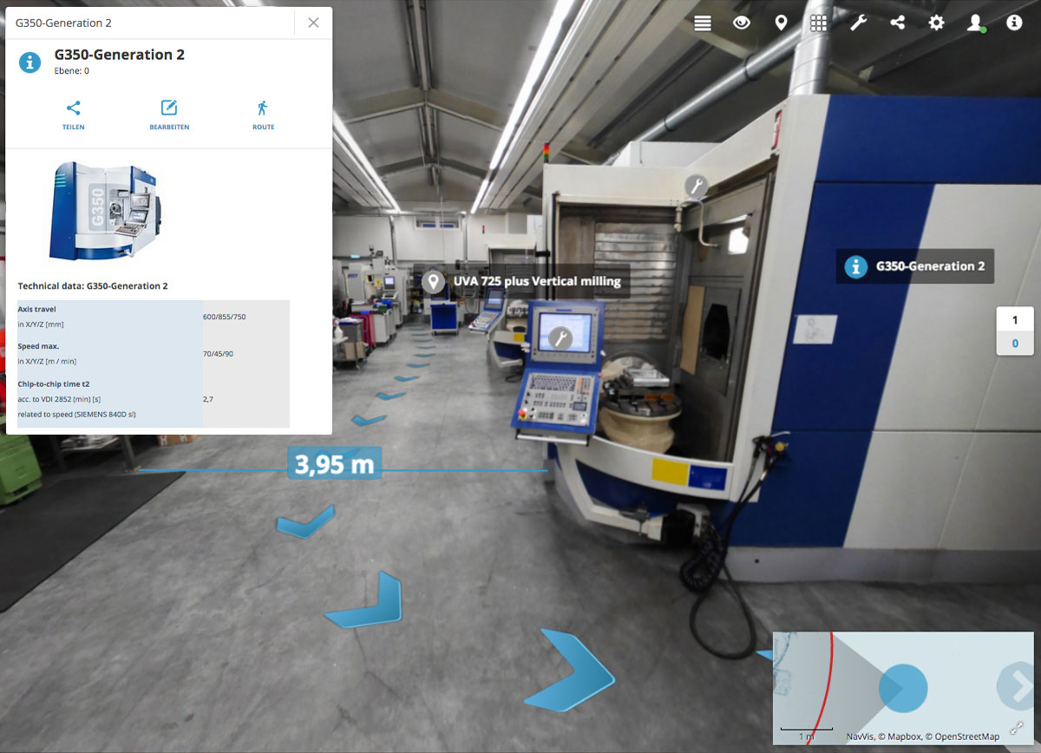
Task: Click 'Technical data: G350-Generation 2' heading
Action: pos(93,285)
